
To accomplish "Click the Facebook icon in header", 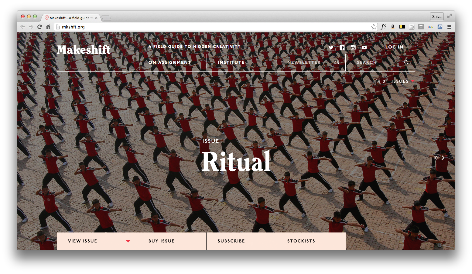I will tap(342, 48).
